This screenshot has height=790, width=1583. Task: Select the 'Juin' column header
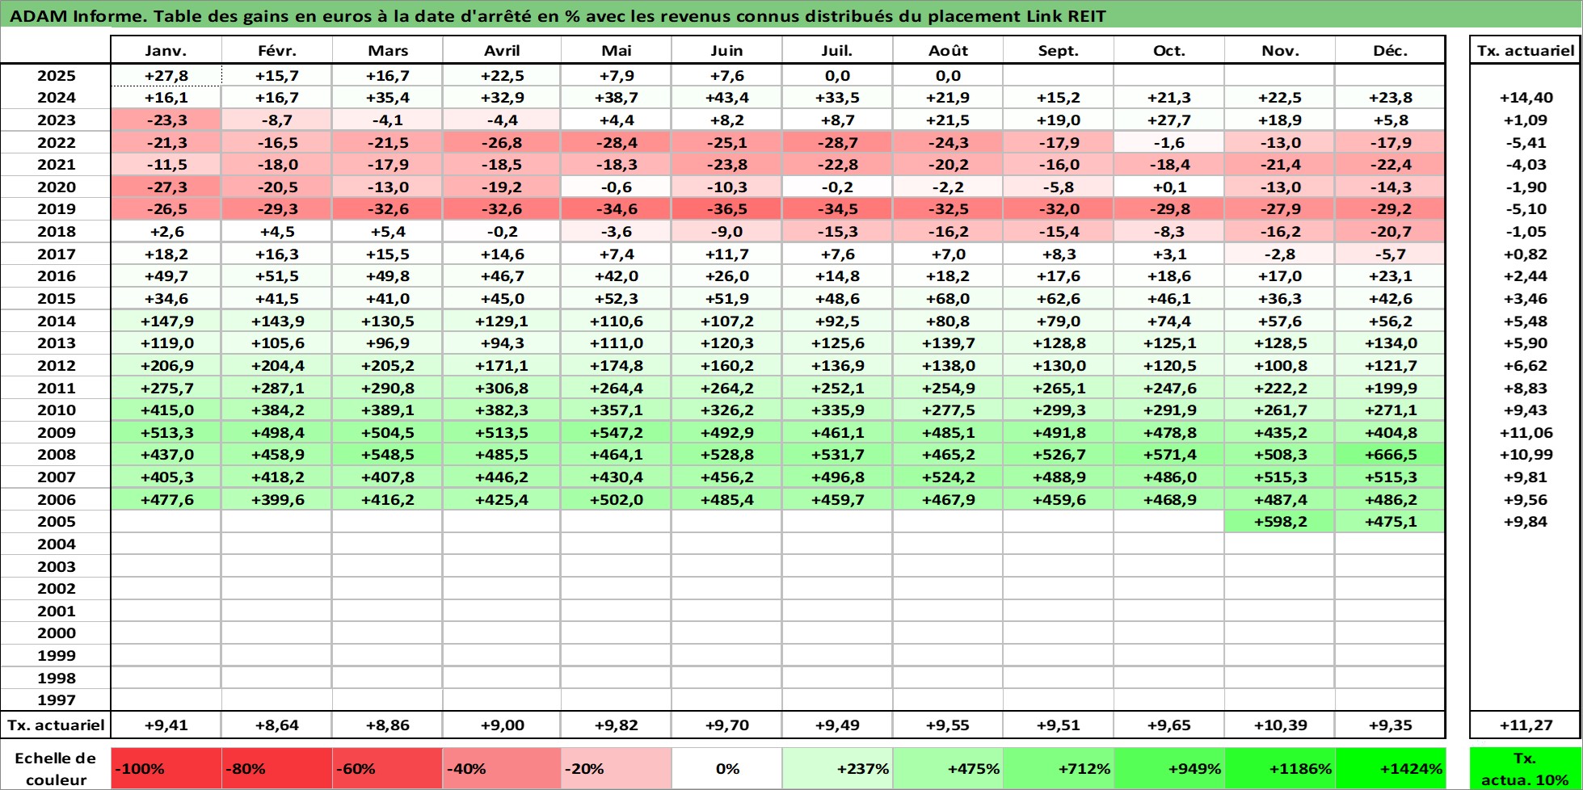(726, 50)
